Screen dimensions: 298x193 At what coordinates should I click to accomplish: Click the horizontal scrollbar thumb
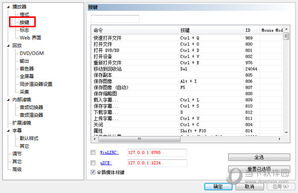[139, 139]
